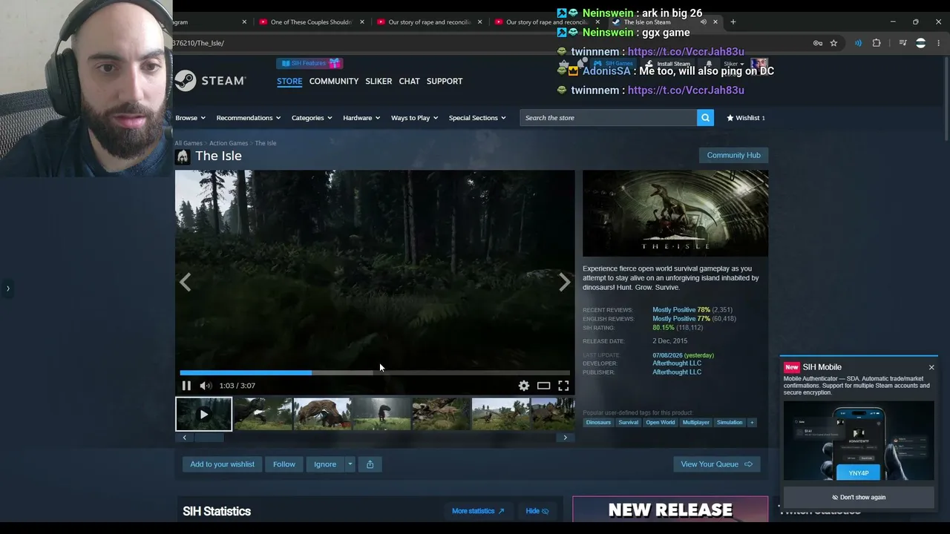Open the Multiplayer tag
The width and height of the screenshot is (950, 534).
pyautogui.click(x=695, y=423)
